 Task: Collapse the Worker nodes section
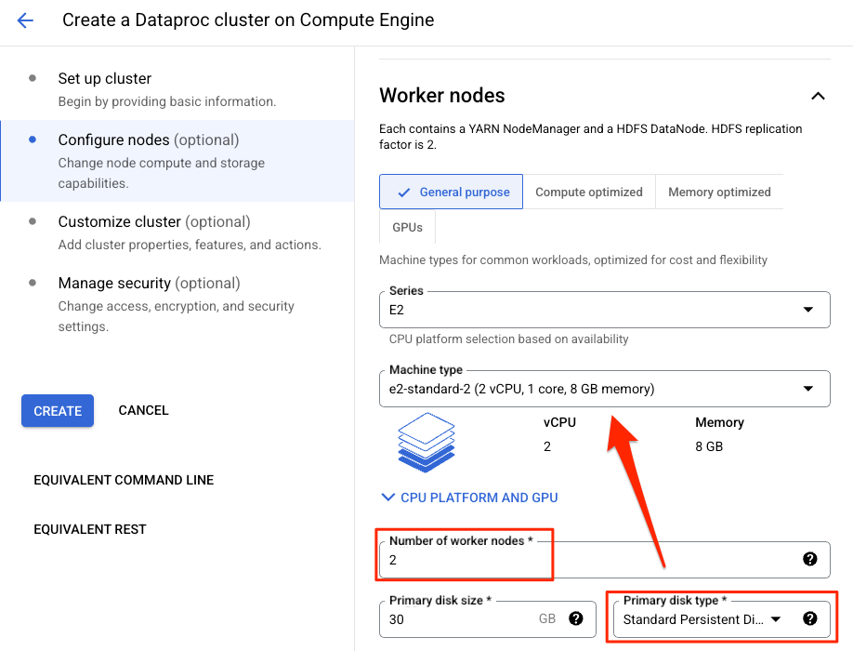[x=817, y=96]
